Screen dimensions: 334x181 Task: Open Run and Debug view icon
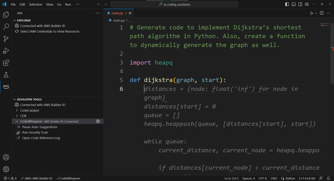6,51
